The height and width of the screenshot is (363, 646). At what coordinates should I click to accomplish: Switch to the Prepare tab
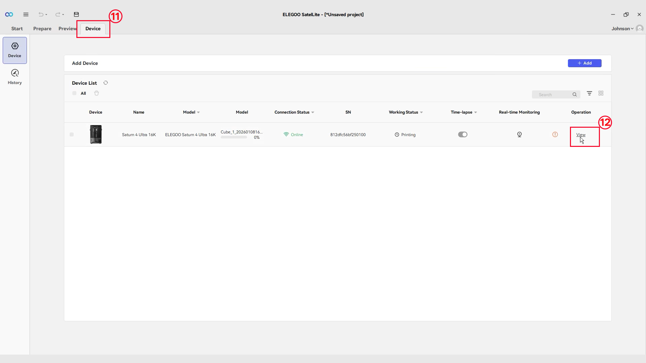pos(42,29)
